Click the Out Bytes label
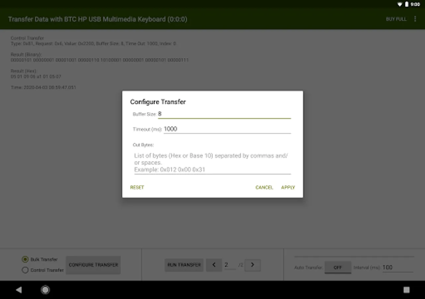Image resolution: width=425 pixels, height=299 pixels. tap(143, 145)
